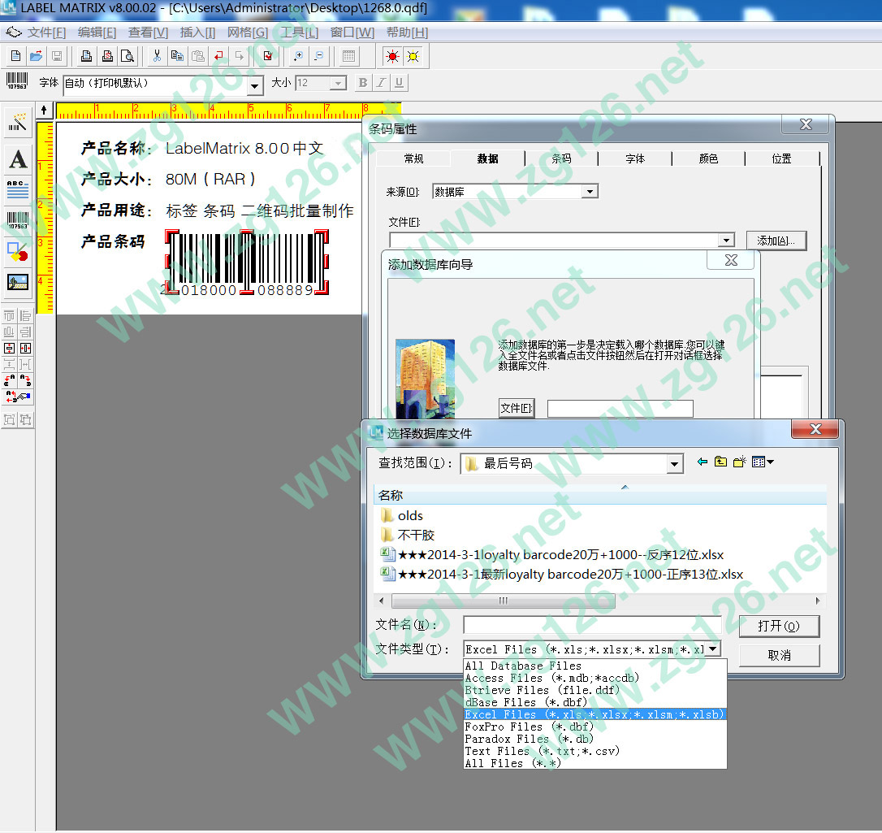Switch to the 字体 tab
The height and width of the screenshot is (833, 882).
pos(635,158)
